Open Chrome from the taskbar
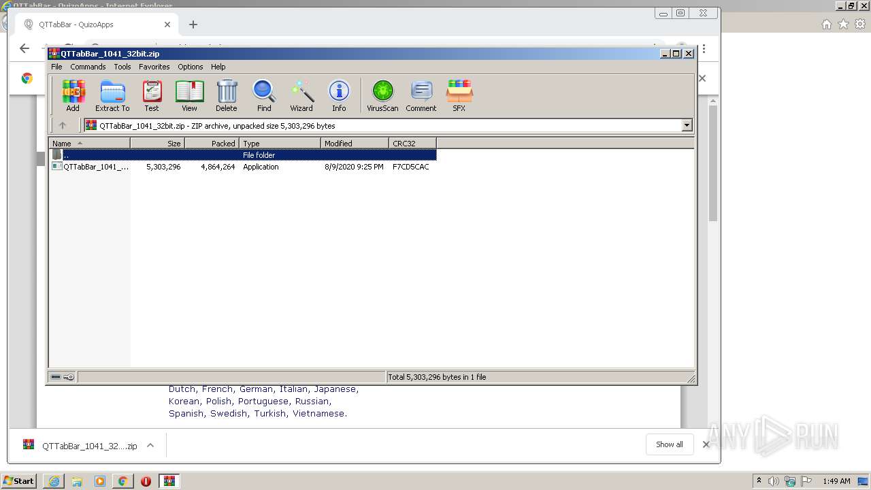This screenshot has height=490, width=871. tap(122, 481)
